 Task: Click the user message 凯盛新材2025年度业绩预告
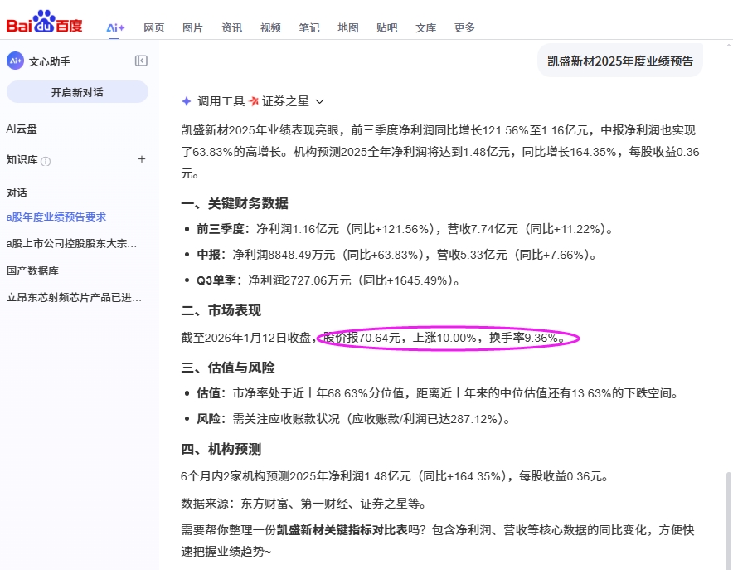click(620, 61)
